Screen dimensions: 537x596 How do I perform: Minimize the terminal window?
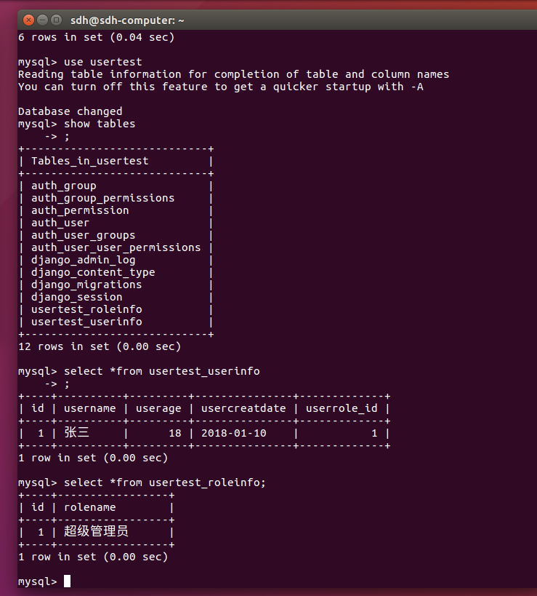click(42, 20)
